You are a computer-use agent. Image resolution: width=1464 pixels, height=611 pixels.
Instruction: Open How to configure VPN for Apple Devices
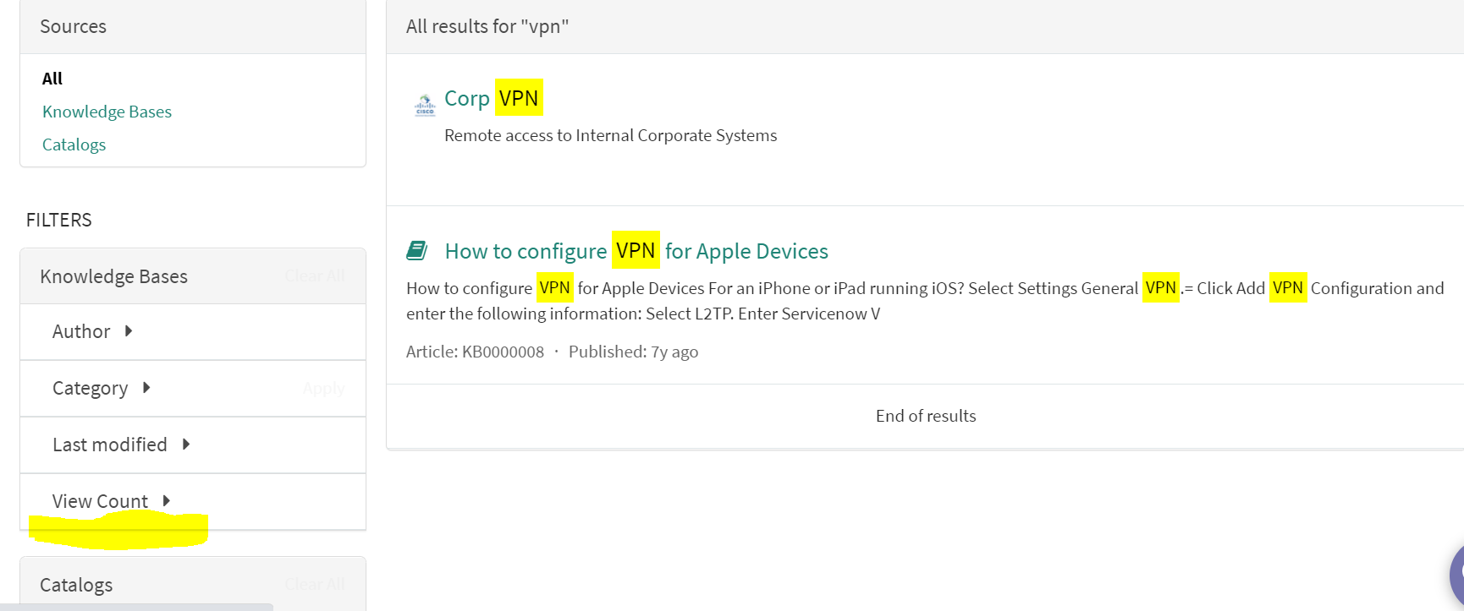pos(636,251)
